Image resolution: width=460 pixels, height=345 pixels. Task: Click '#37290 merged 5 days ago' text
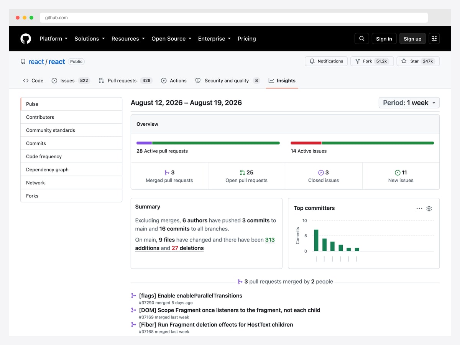pos(166,303)
